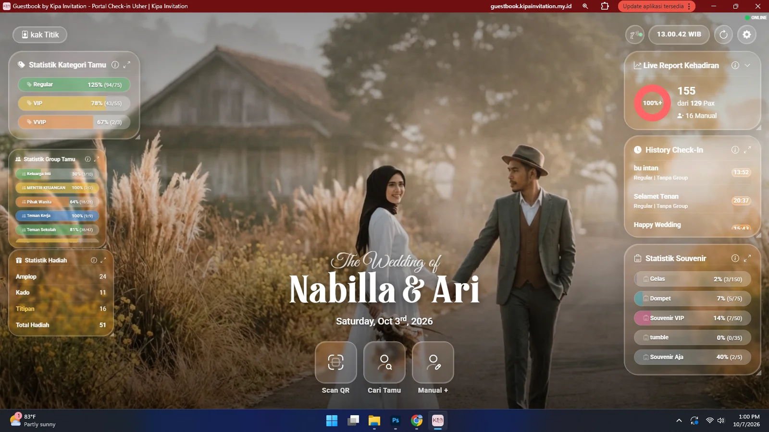Open Photoshop from the taskbar

pyautogui.click(x=396, y=420)
